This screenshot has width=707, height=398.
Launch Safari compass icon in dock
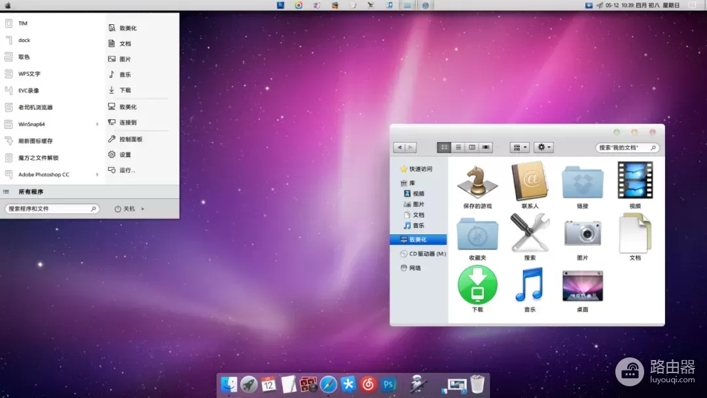[x=329, y=384]
